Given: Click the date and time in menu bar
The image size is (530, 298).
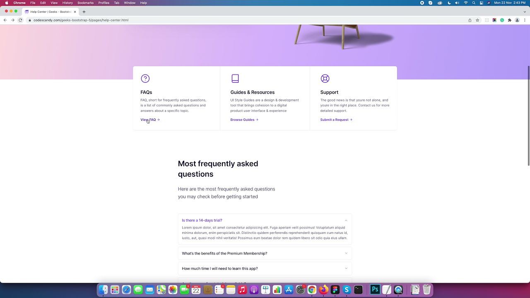Looking at the screenshot, I should pyautogui.click(x=510, y=3).
